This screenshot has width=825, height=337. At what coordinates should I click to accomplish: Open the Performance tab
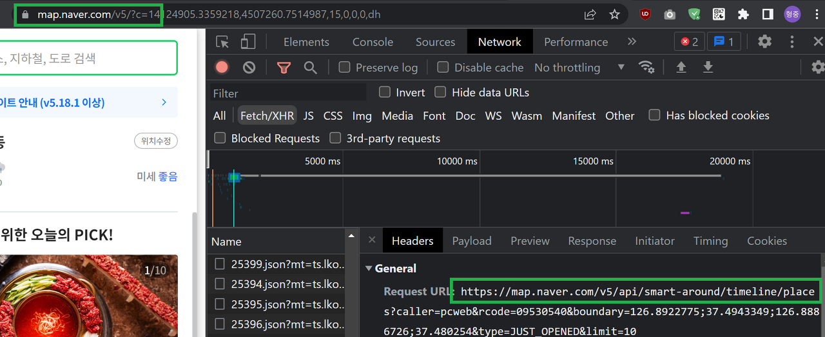tap(576, 42)
